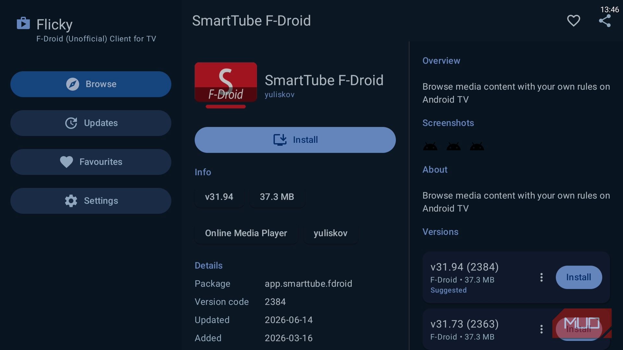Screen dimensions: 623x350
Task: Click the Screenshots heading
Action: [448, 123]
